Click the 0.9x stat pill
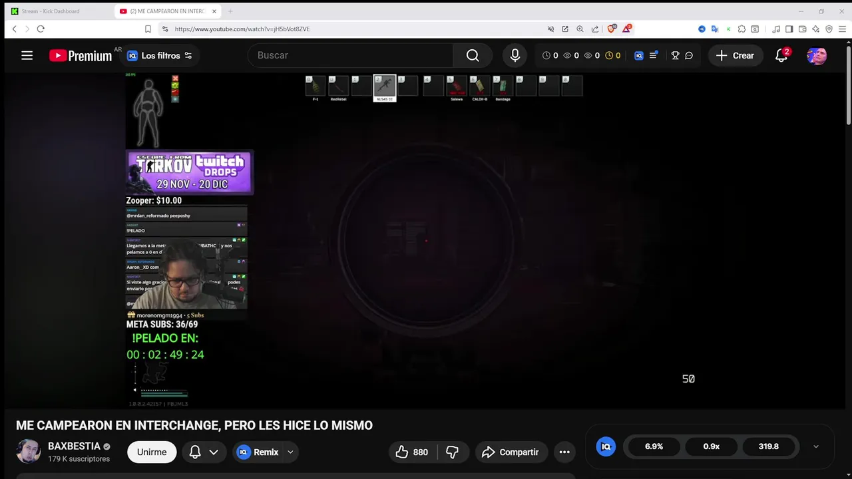Image resolution: width=852 pixels, height=479 pixels. tap(712, 446)
